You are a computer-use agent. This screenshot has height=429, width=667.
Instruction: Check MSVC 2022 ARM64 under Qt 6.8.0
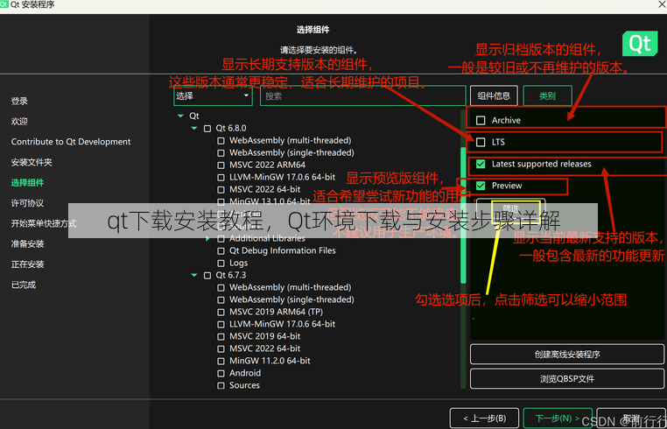click(221, 165)
